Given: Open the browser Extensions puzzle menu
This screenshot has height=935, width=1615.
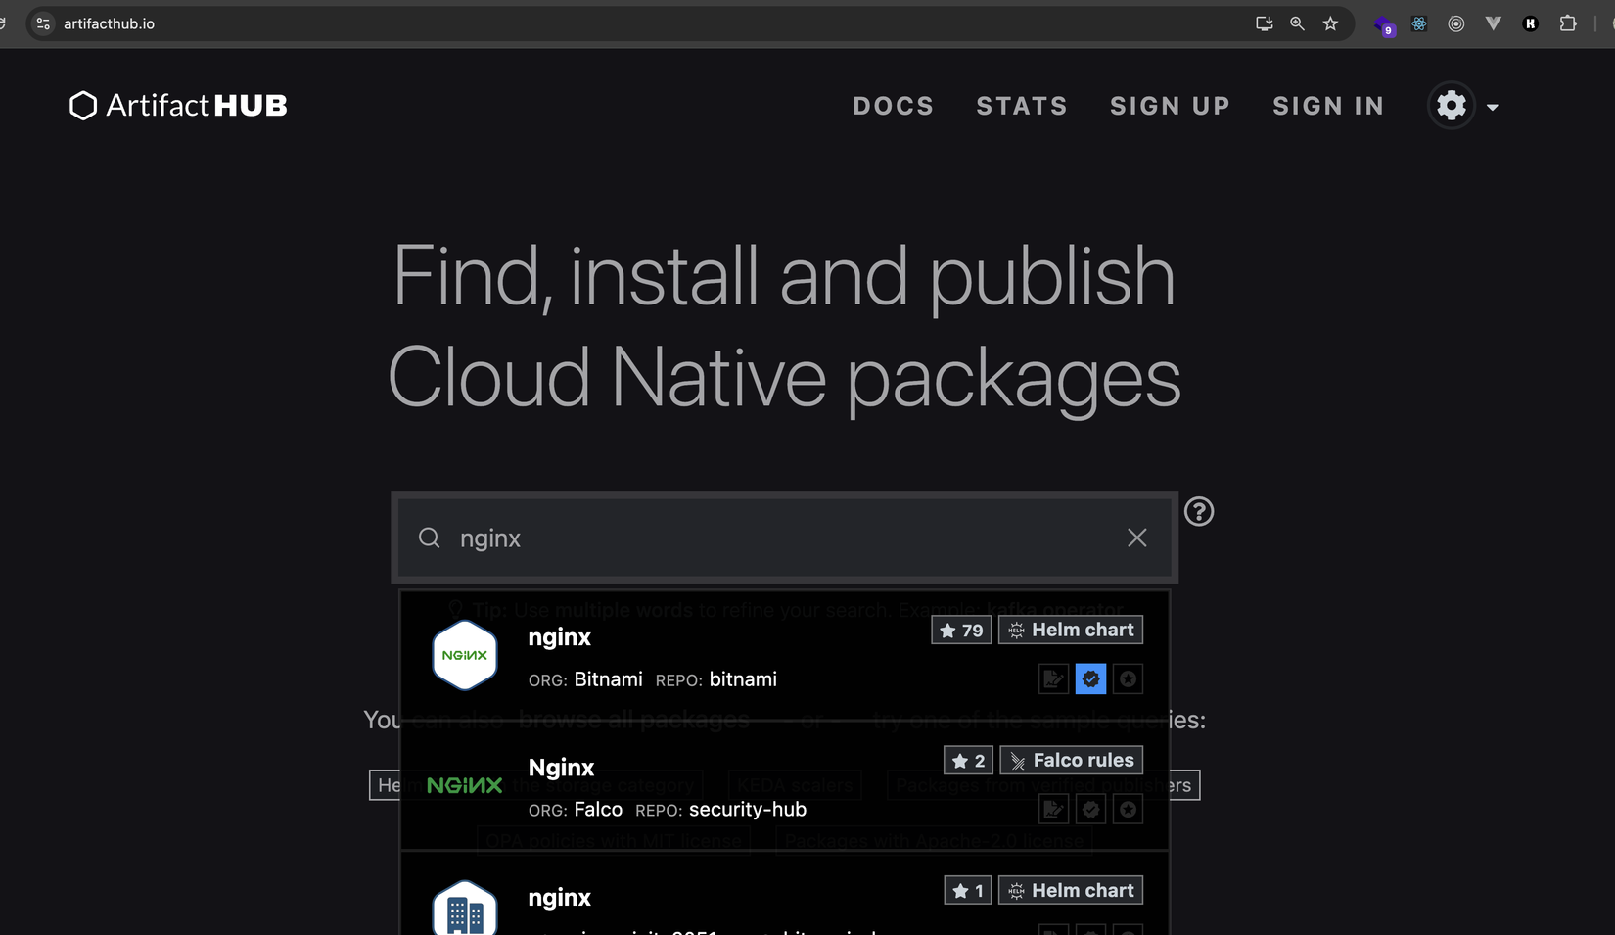Looking at the screenshot, I should (1568, 23).
